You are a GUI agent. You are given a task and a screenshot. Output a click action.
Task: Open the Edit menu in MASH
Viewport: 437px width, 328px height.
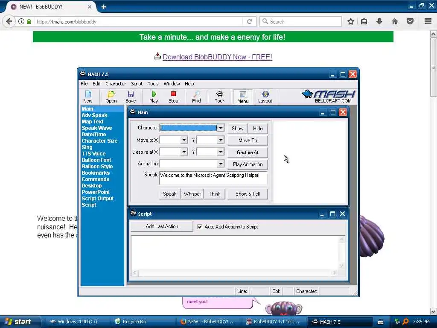coord(96,84)
